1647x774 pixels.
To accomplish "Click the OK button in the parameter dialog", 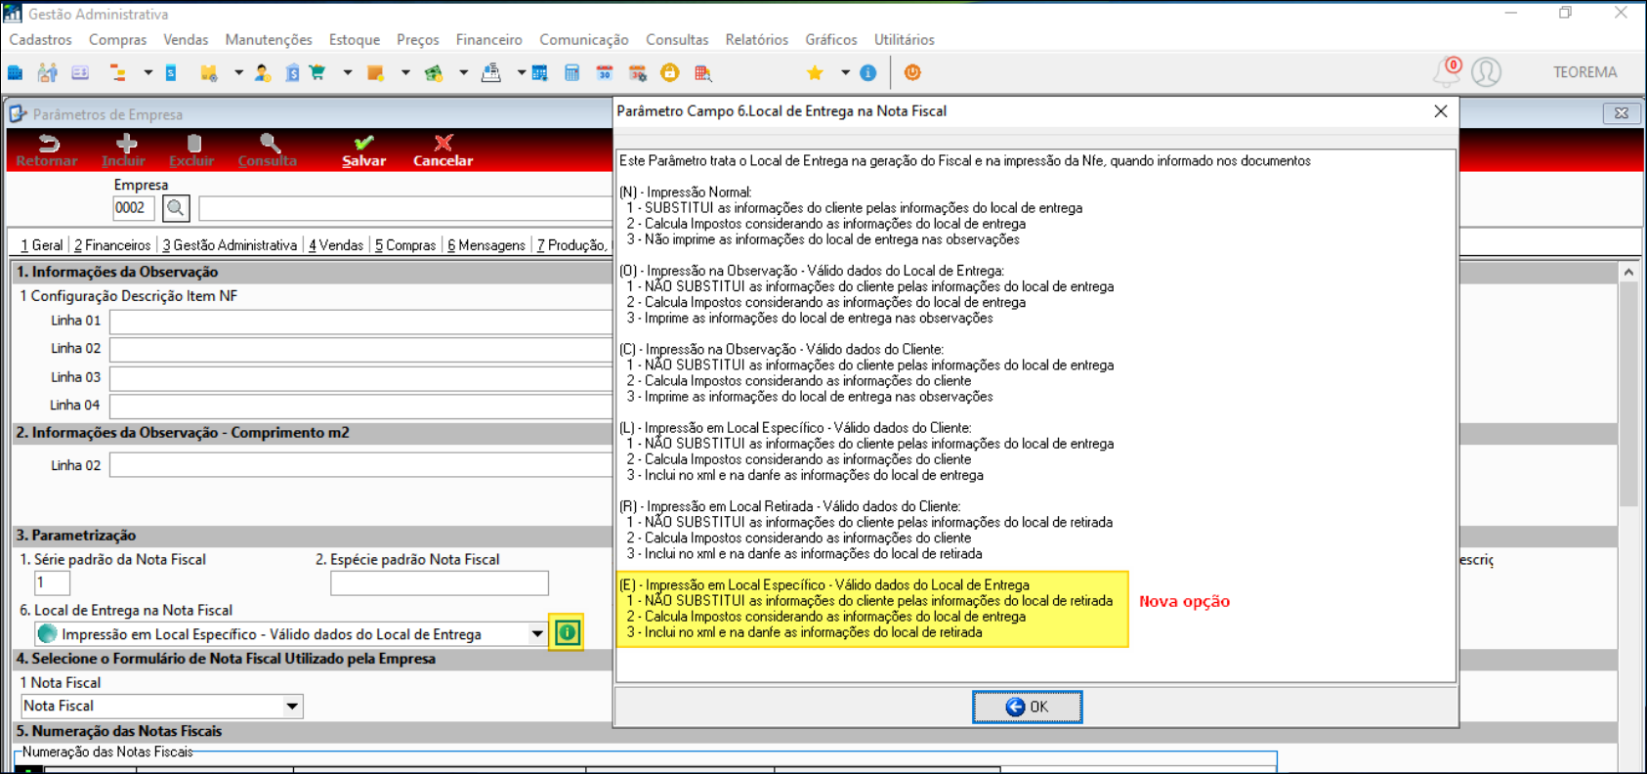I will coord(1027,707).
